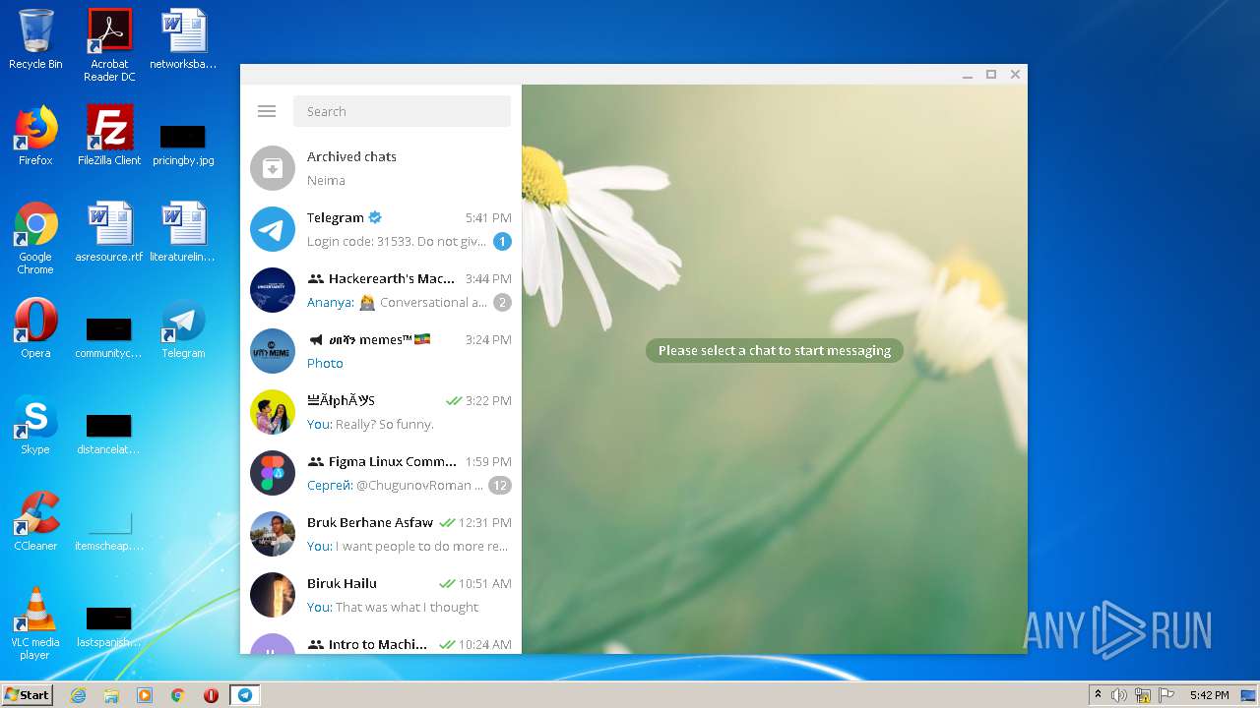1260x708 pixels.
Task: Launch Skype desktop shortcut
Action: point(35,425)
